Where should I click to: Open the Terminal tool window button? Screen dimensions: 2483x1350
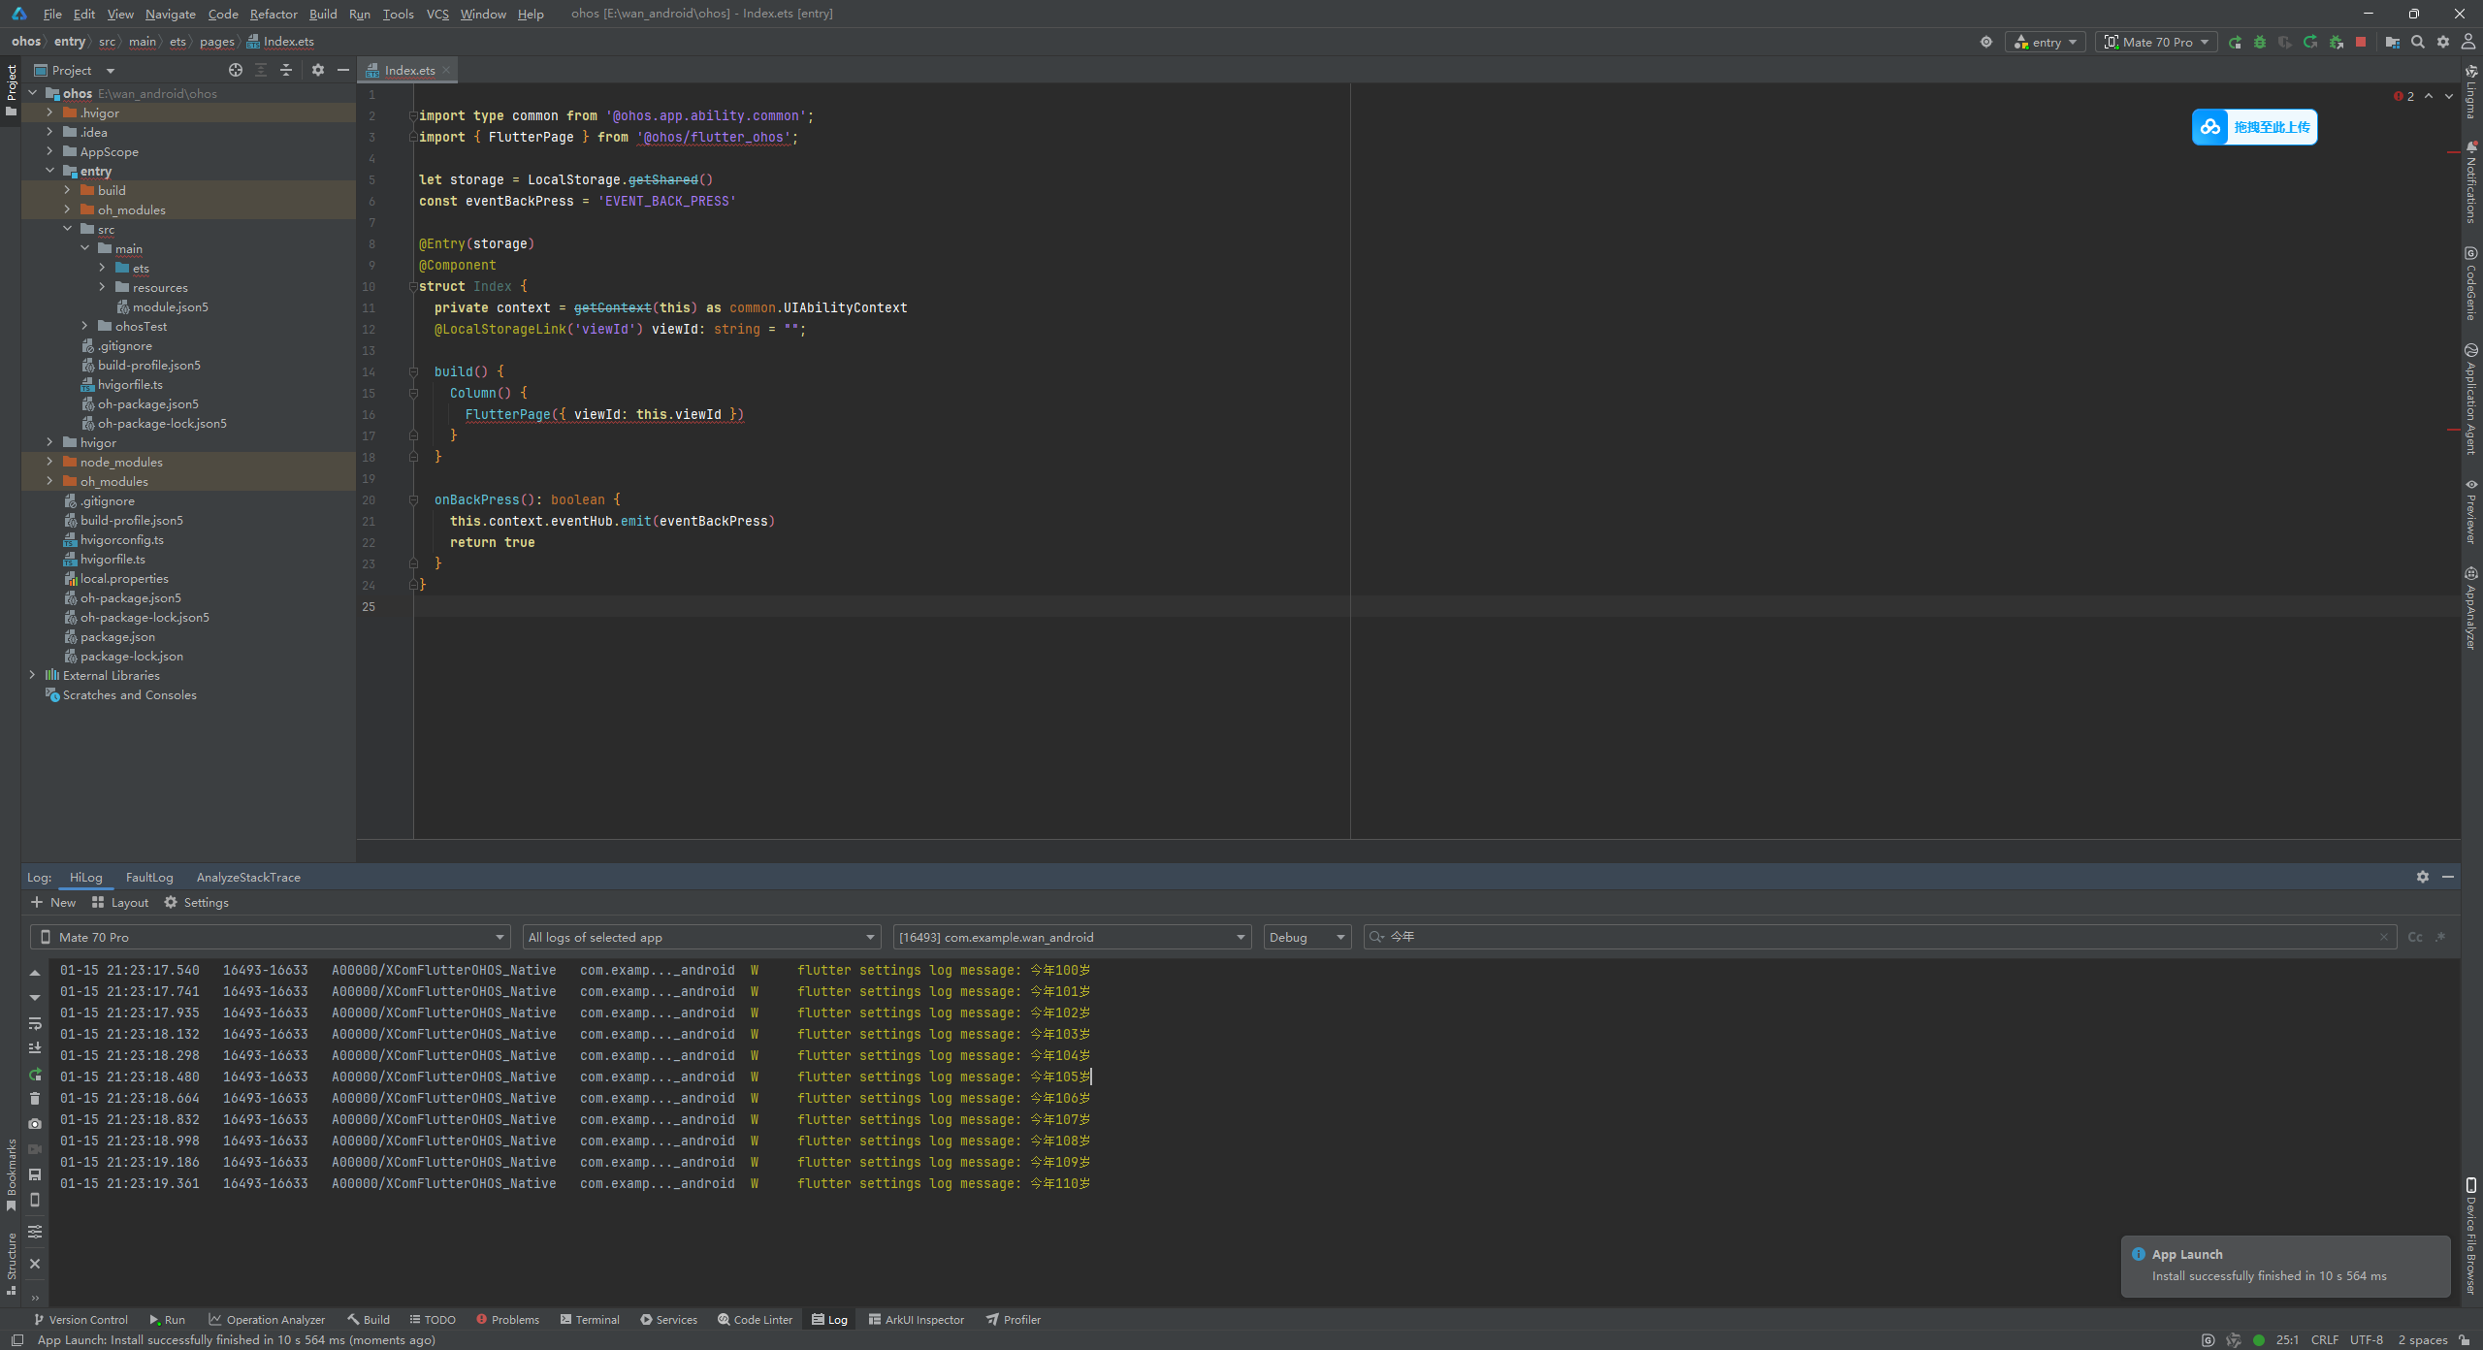pos(590,1319)
